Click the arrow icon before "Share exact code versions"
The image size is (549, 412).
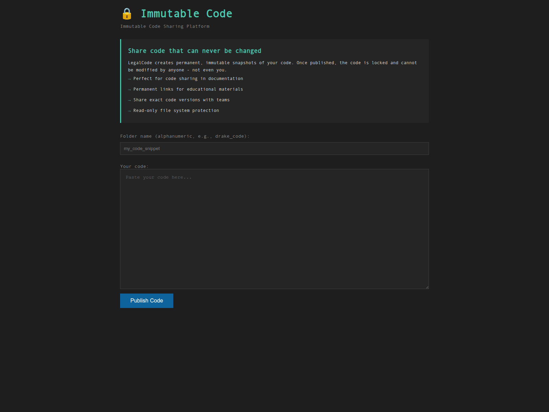pyautogui.click(x=130, y=100)
